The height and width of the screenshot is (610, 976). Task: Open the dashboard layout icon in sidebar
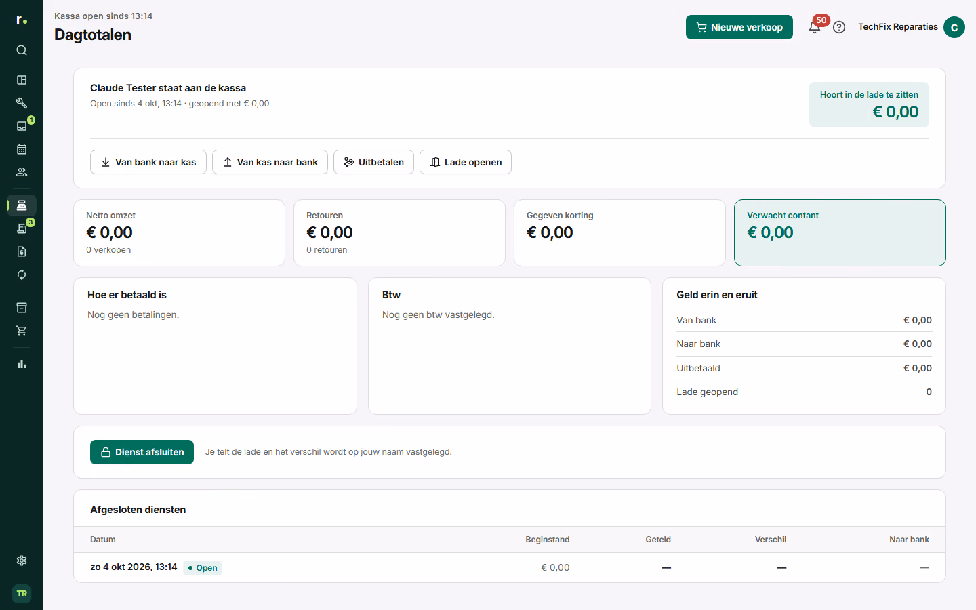pos(22,80)
